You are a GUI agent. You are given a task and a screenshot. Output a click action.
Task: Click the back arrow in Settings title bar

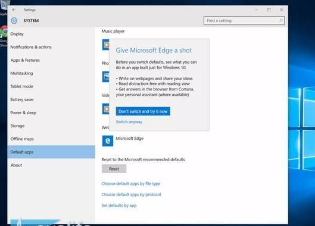[x=14, y=10]
